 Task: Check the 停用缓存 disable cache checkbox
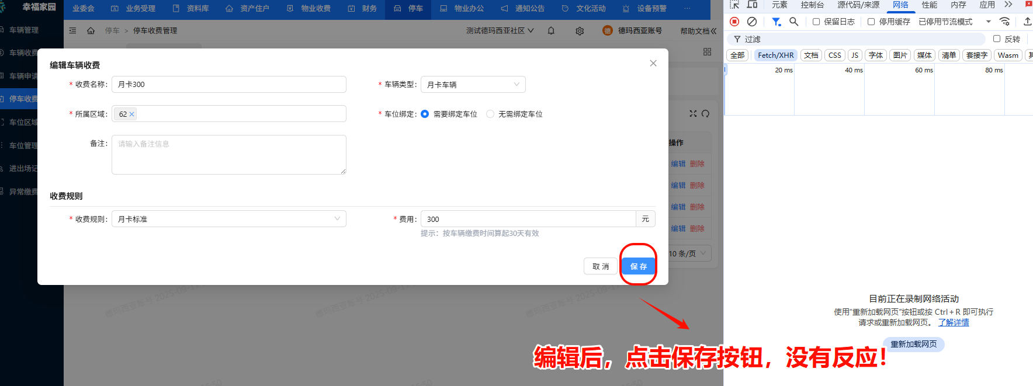(x=871, y=22)
